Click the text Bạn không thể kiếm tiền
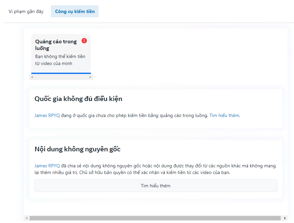Screen dimensions: 294x223 [x=60, y=57]
